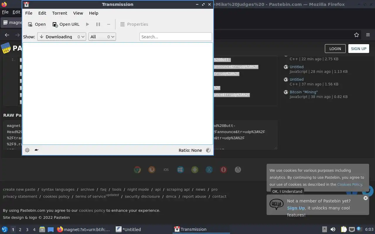This screenshot has height=234, width=375.
Task: Click the Pause torrent icon
Action: [98, 24]
